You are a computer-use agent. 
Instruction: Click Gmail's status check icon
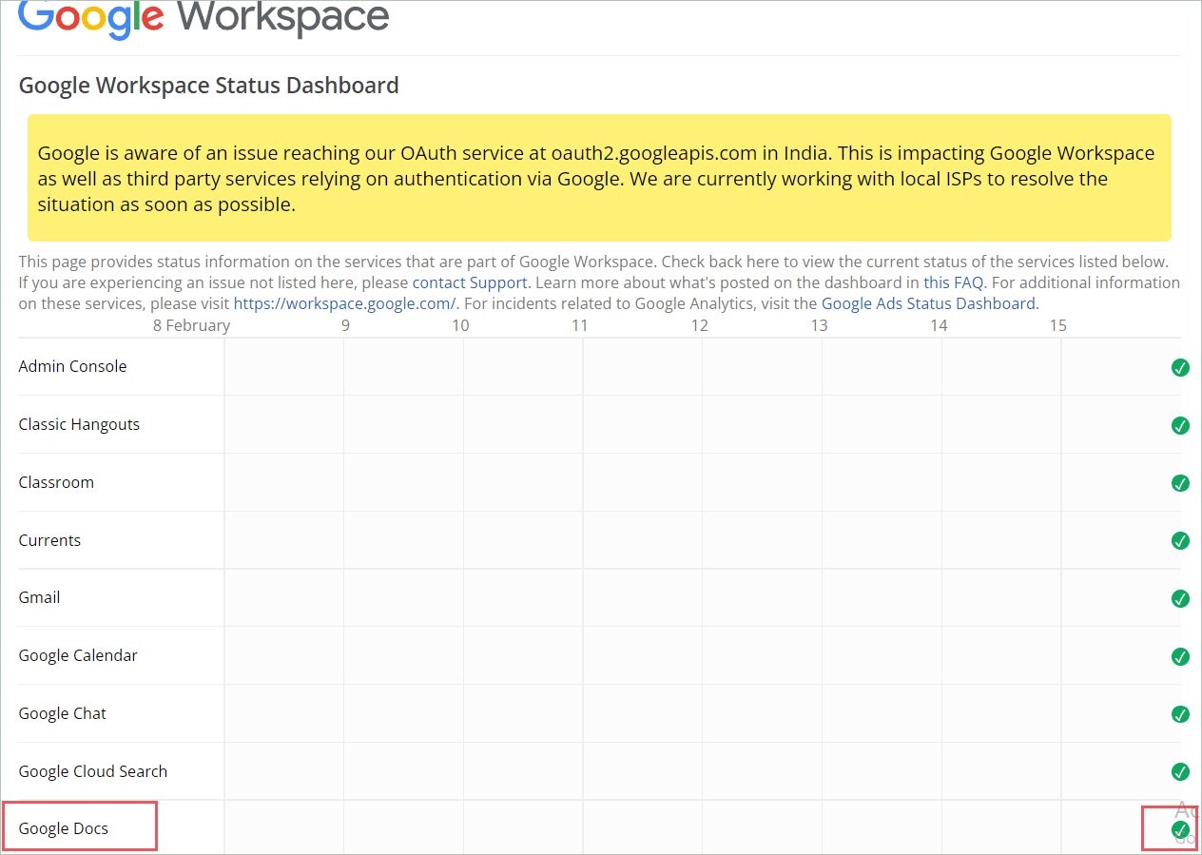tap(1180, 598)
